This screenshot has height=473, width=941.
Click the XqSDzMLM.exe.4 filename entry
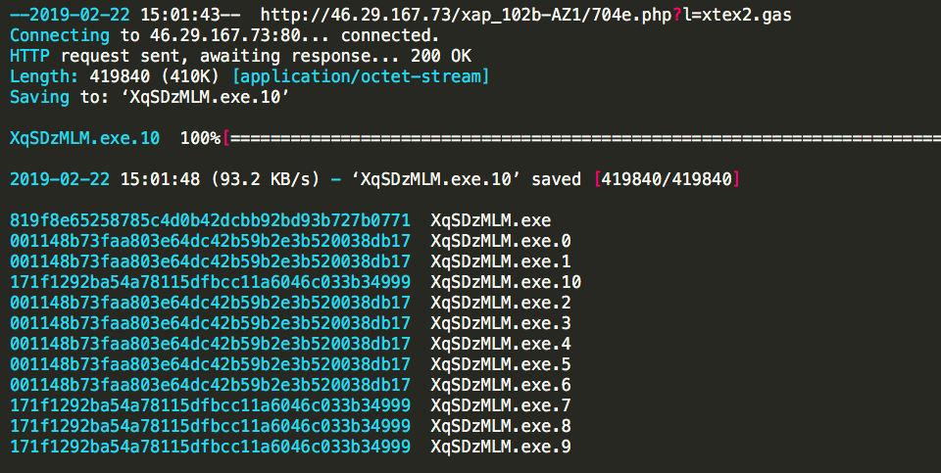tap(501, 344)
